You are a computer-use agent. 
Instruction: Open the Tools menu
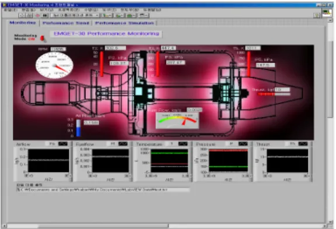click(109, 10)
